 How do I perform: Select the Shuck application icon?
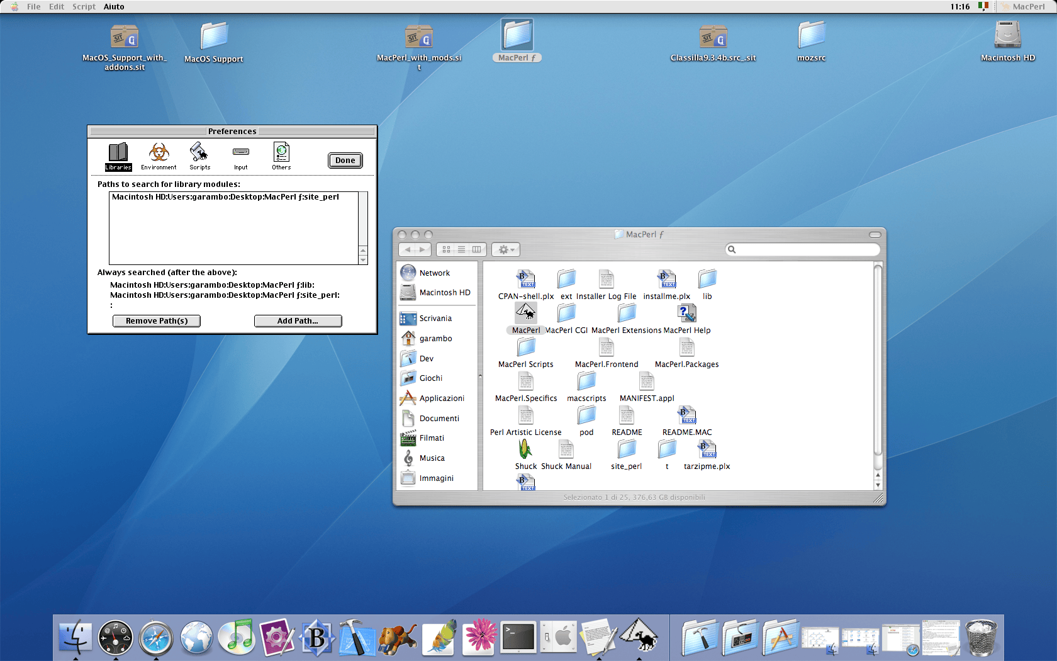coord(526,449)
